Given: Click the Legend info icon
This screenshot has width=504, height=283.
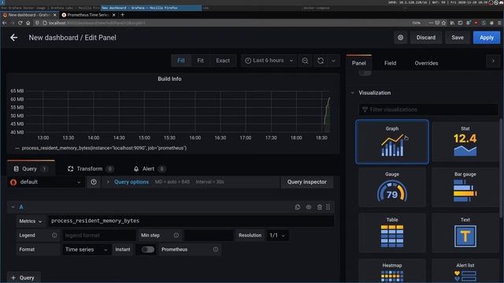Looking at the screenshot, I should pos(54,235).
